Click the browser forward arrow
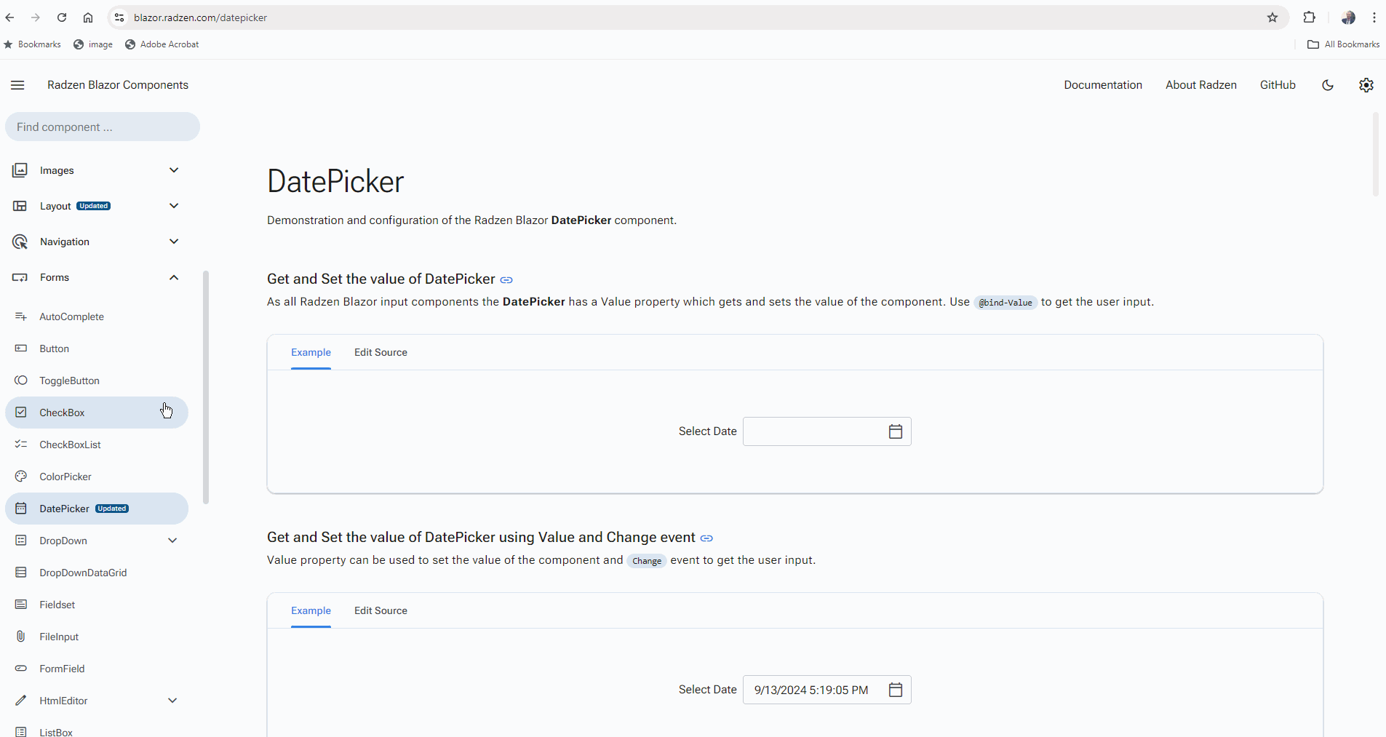The image size is (1386, 737). coord(36,17)
